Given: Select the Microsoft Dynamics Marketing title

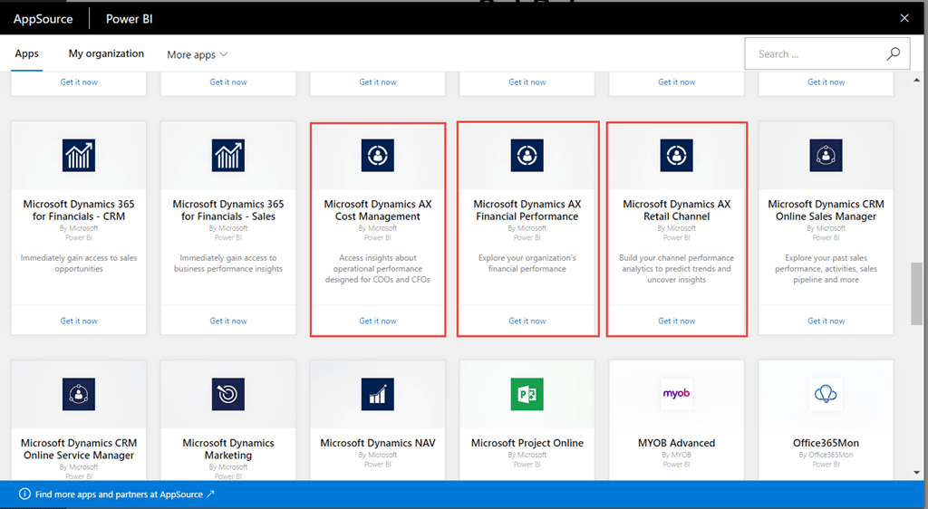Looking at the screenshot, I should tap(227, 448).
